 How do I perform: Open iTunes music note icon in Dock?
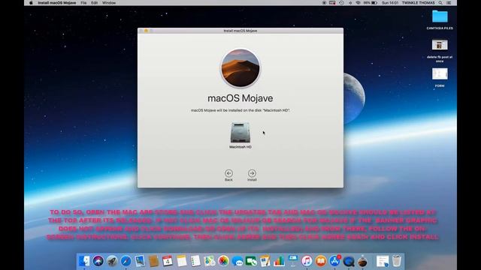point(307,261)
